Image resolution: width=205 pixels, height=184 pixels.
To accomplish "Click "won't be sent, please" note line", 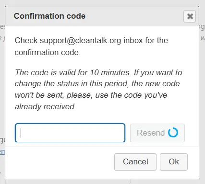I will (x=54, y=95).
